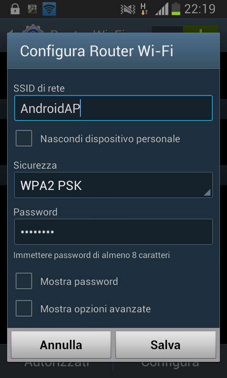The width and height of the screenshot is (227, 378).
Task: Tap the lock icon in status bar
Action: click(15, 9)
